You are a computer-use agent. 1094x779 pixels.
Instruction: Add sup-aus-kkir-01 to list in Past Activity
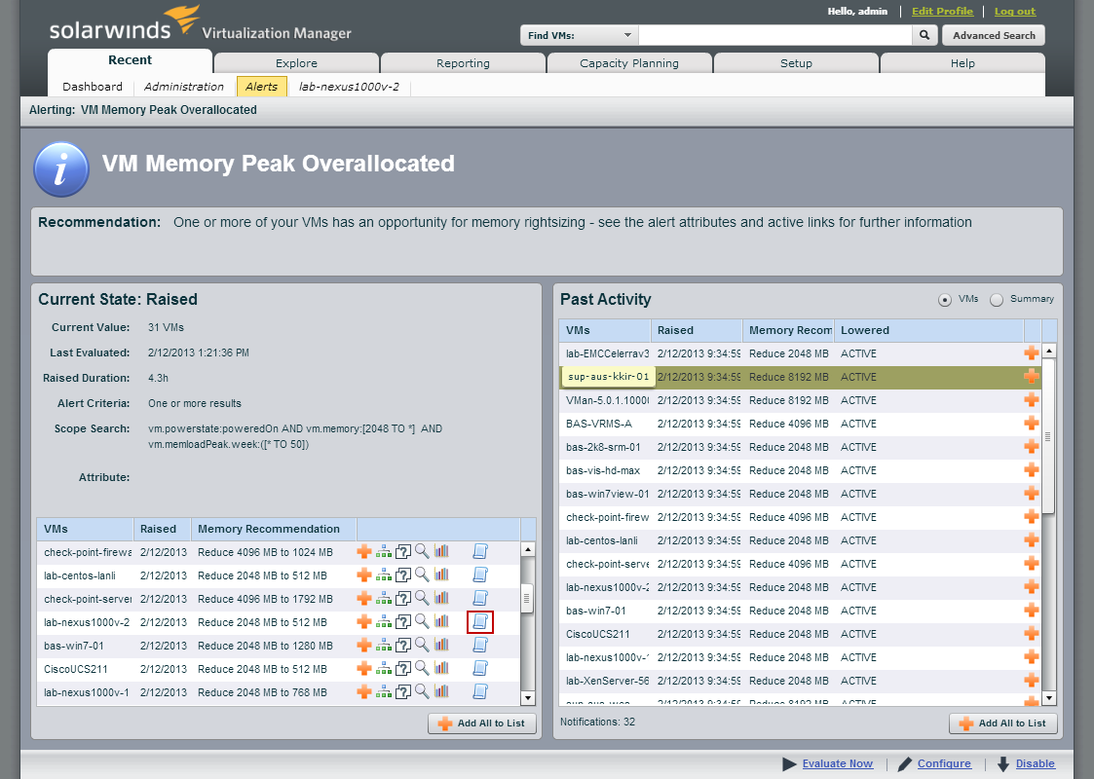(x=1032, y=377)
